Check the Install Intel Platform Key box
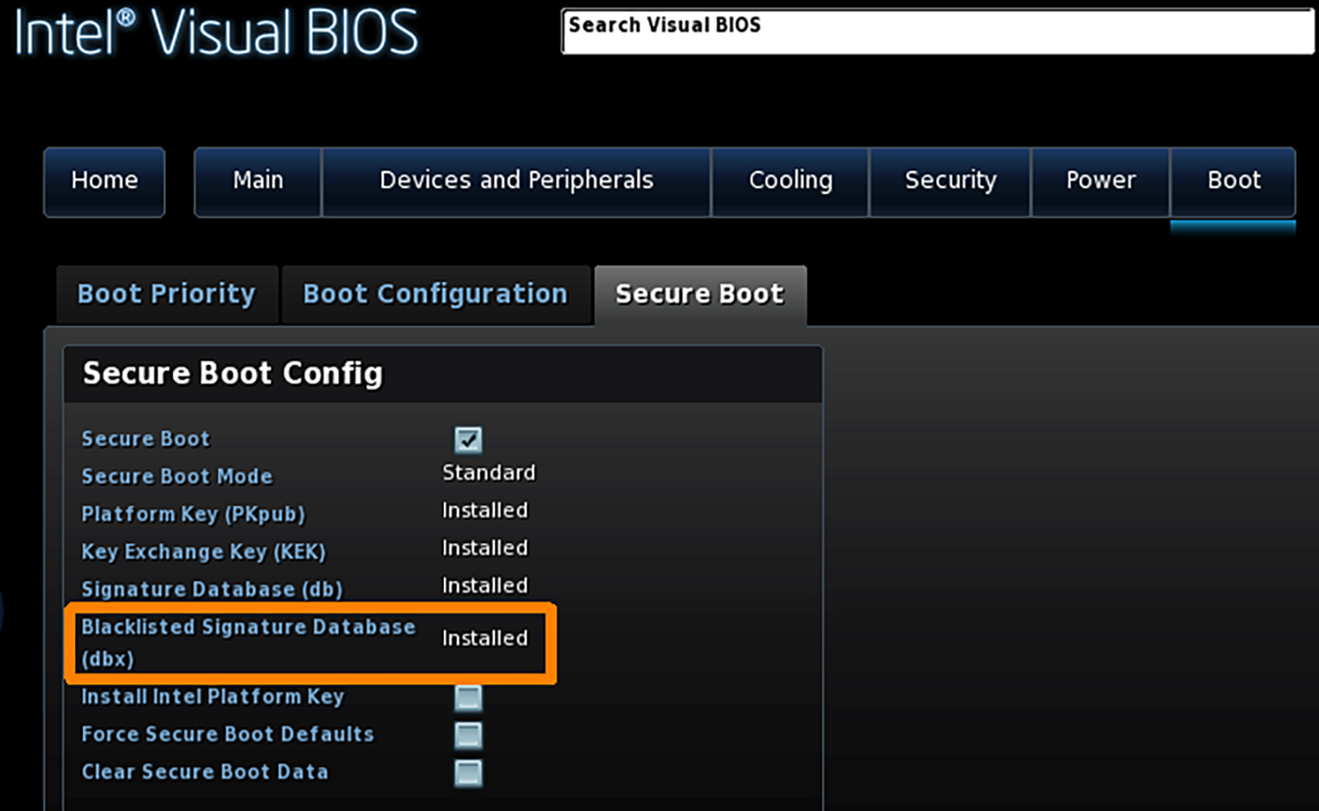This screenshot has width=1319, height=811. pos(468,697)
